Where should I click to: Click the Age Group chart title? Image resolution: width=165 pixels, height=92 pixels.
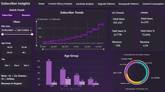click(x=71, y=56)
